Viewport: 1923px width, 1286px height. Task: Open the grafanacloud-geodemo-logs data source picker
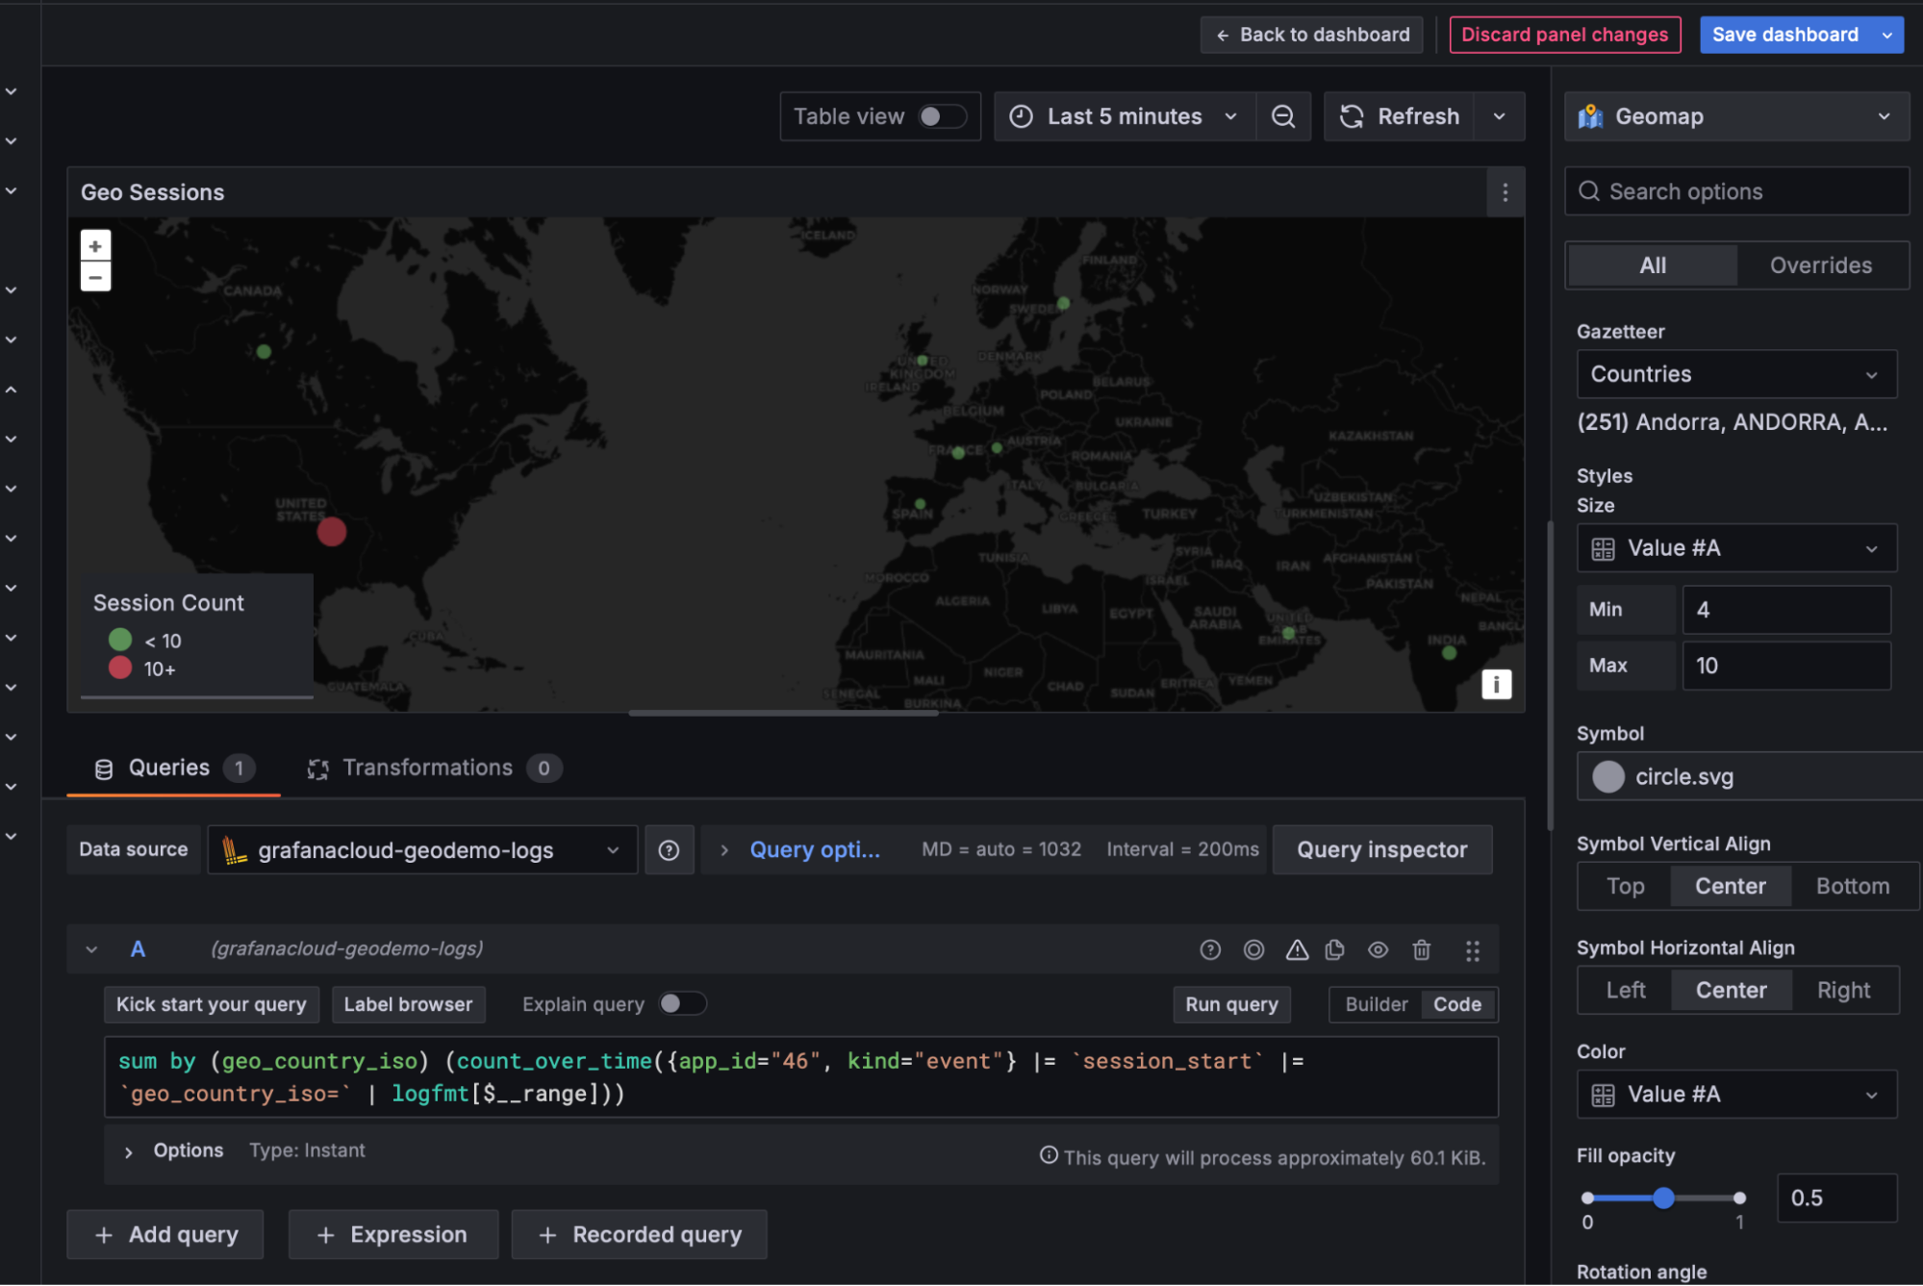tap(420, 849)
